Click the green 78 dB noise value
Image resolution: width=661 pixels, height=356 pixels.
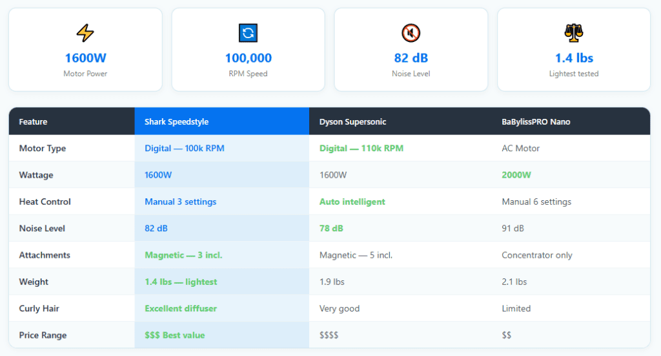pos(331,228)
